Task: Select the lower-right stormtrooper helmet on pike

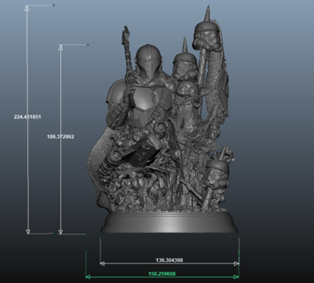Action: (217, 172)
